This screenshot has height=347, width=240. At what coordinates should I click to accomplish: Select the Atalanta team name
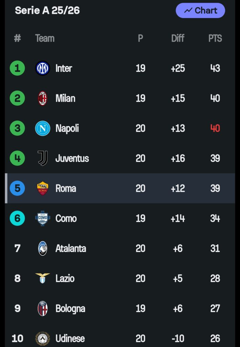click(x=71, y=248)
